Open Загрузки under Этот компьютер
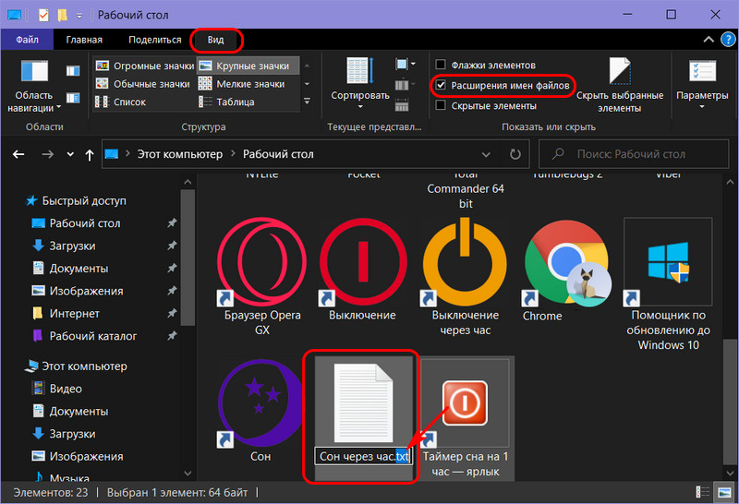This screenshot has height=504, width=739. pyautogui.click(x=73, y=434)
